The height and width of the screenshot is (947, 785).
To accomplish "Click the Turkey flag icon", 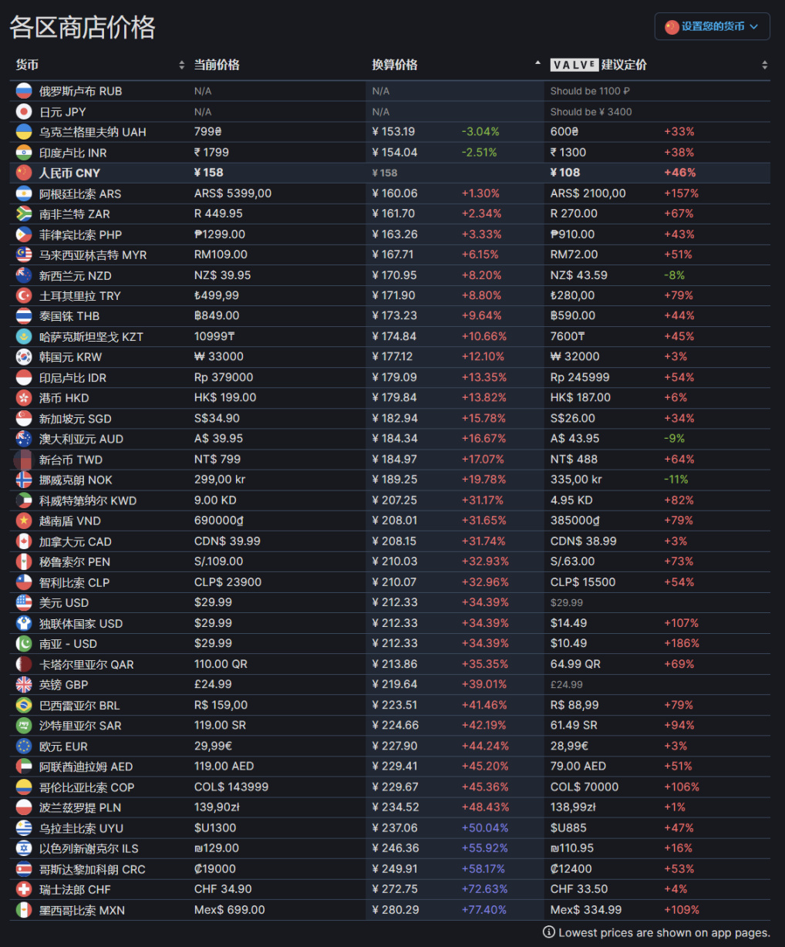I will 24,295.
